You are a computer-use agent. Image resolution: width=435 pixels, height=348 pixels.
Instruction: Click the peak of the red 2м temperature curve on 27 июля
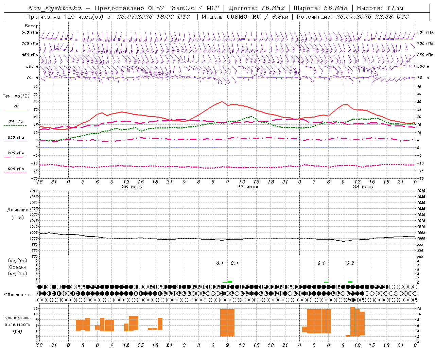tap(222, 101)
